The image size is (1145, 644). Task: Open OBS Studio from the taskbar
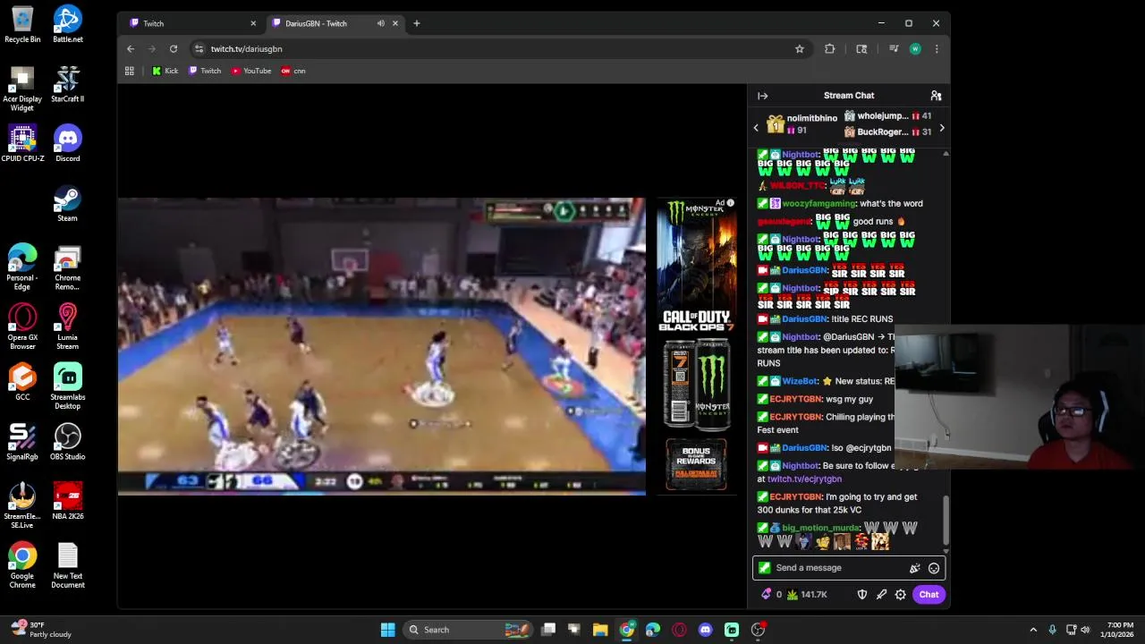pyautogui.click(x=758, y=630)
